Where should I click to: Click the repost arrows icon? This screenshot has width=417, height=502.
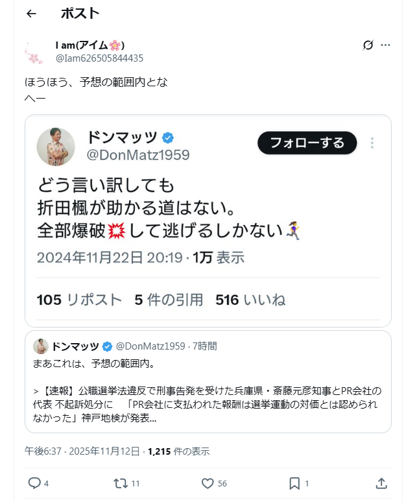tap(120, 483)
